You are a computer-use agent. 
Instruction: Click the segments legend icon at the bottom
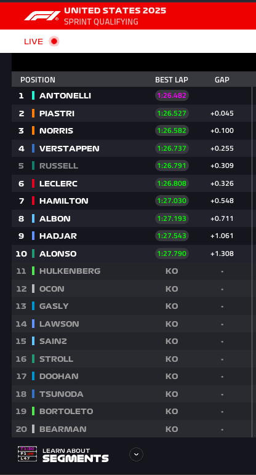point(27,453)
